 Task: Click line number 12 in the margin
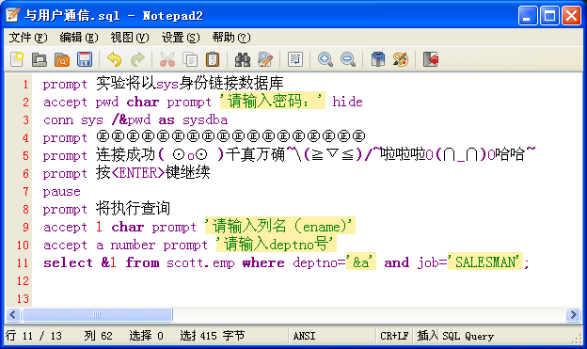pos(23,280)
